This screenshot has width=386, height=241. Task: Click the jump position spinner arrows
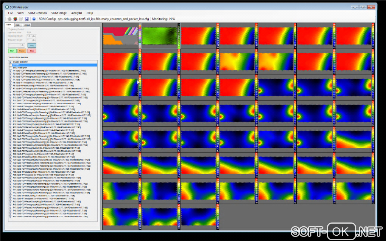22,45
